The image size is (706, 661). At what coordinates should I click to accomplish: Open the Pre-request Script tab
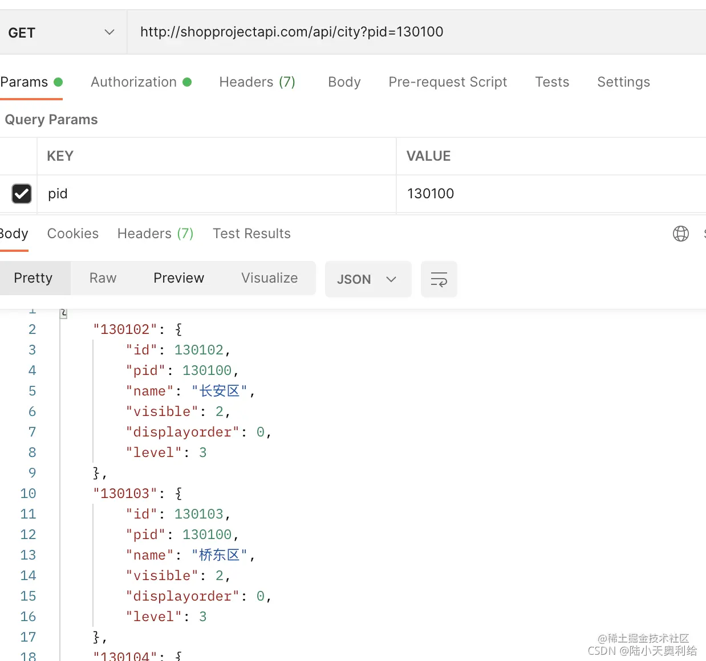click(x=448, y=82)
